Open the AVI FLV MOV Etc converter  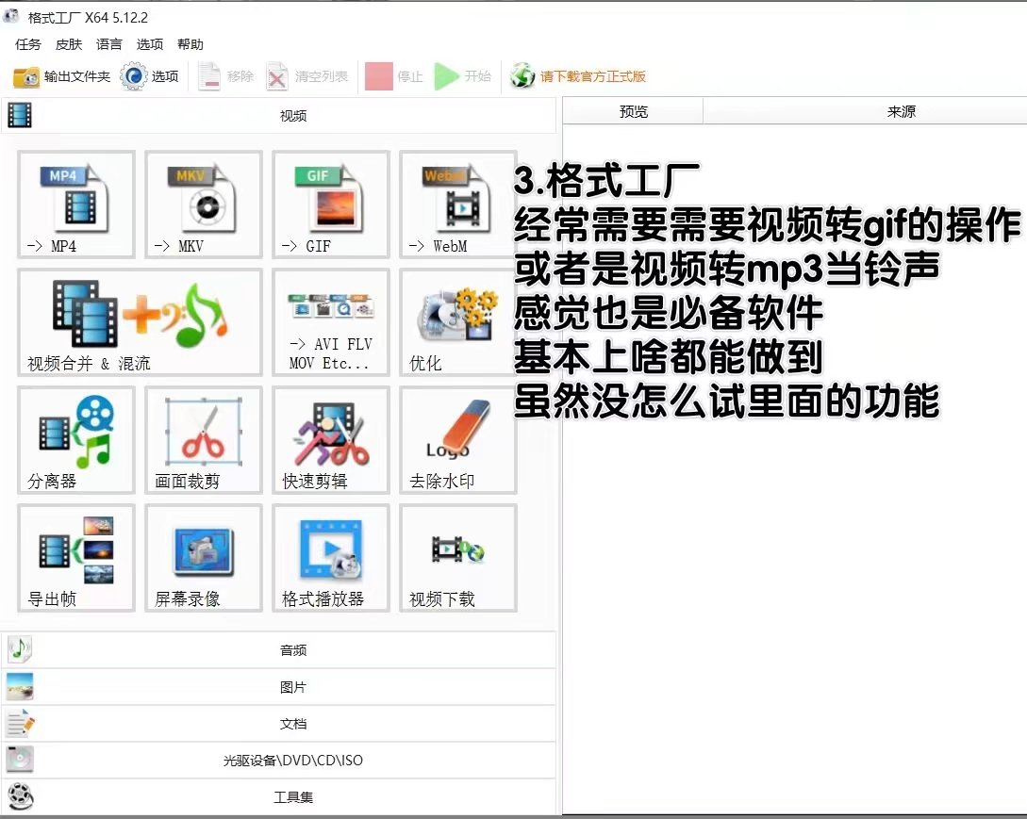point(331,322)
